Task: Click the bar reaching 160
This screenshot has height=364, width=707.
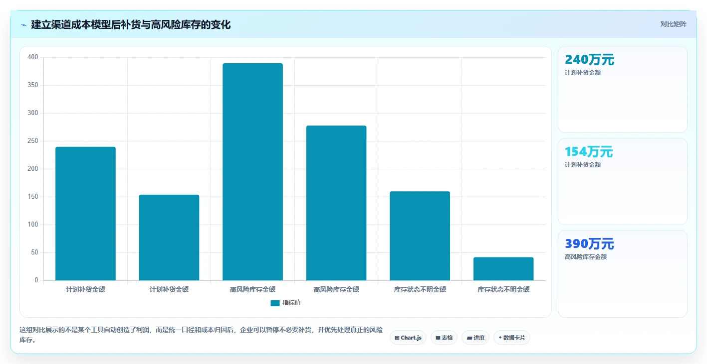Action: pyautogui.click(x=420, y=236)
